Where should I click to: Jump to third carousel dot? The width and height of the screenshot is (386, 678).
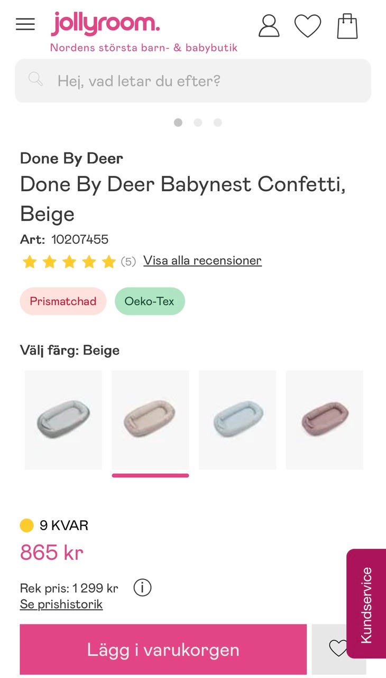tap(217, 122)
